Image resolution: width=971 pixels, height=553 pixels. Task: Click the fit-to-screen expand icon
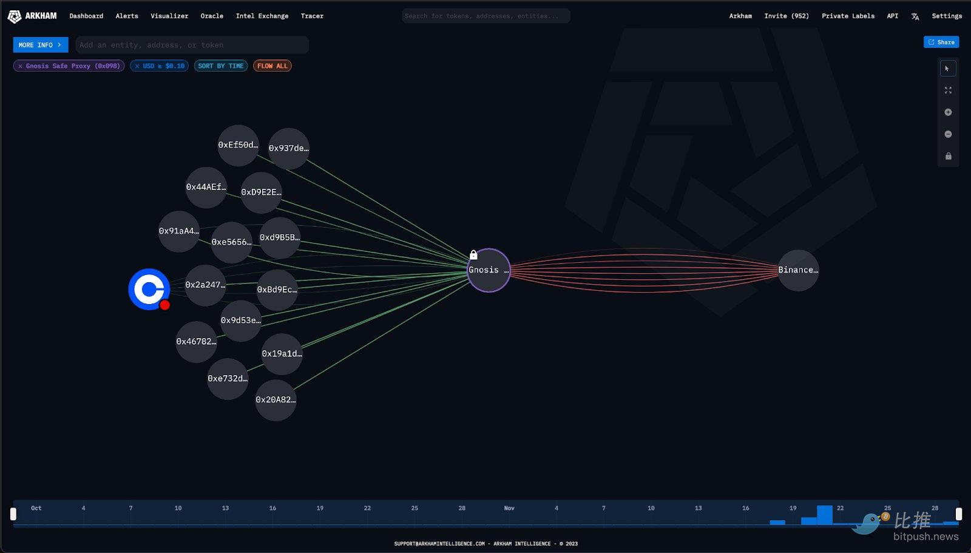(948, 90)
